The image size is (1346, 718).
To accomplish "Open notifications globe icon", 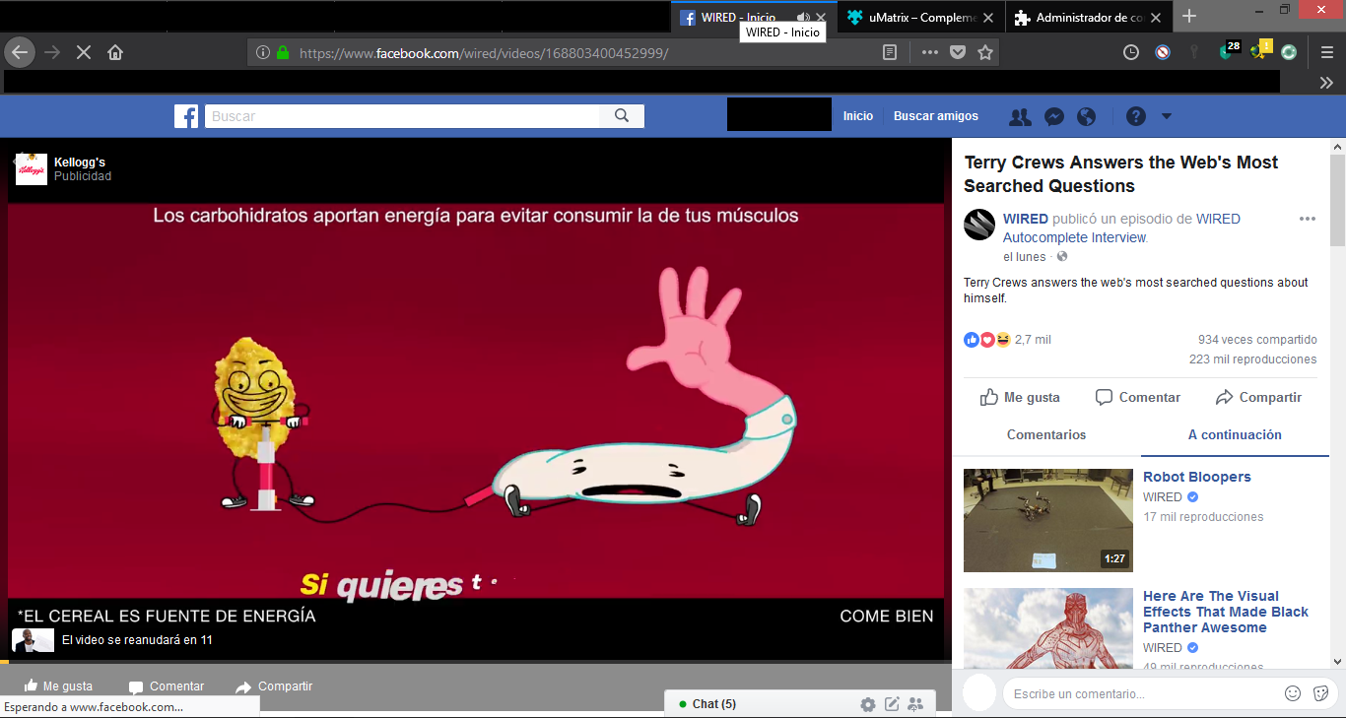I will 1086,116.
